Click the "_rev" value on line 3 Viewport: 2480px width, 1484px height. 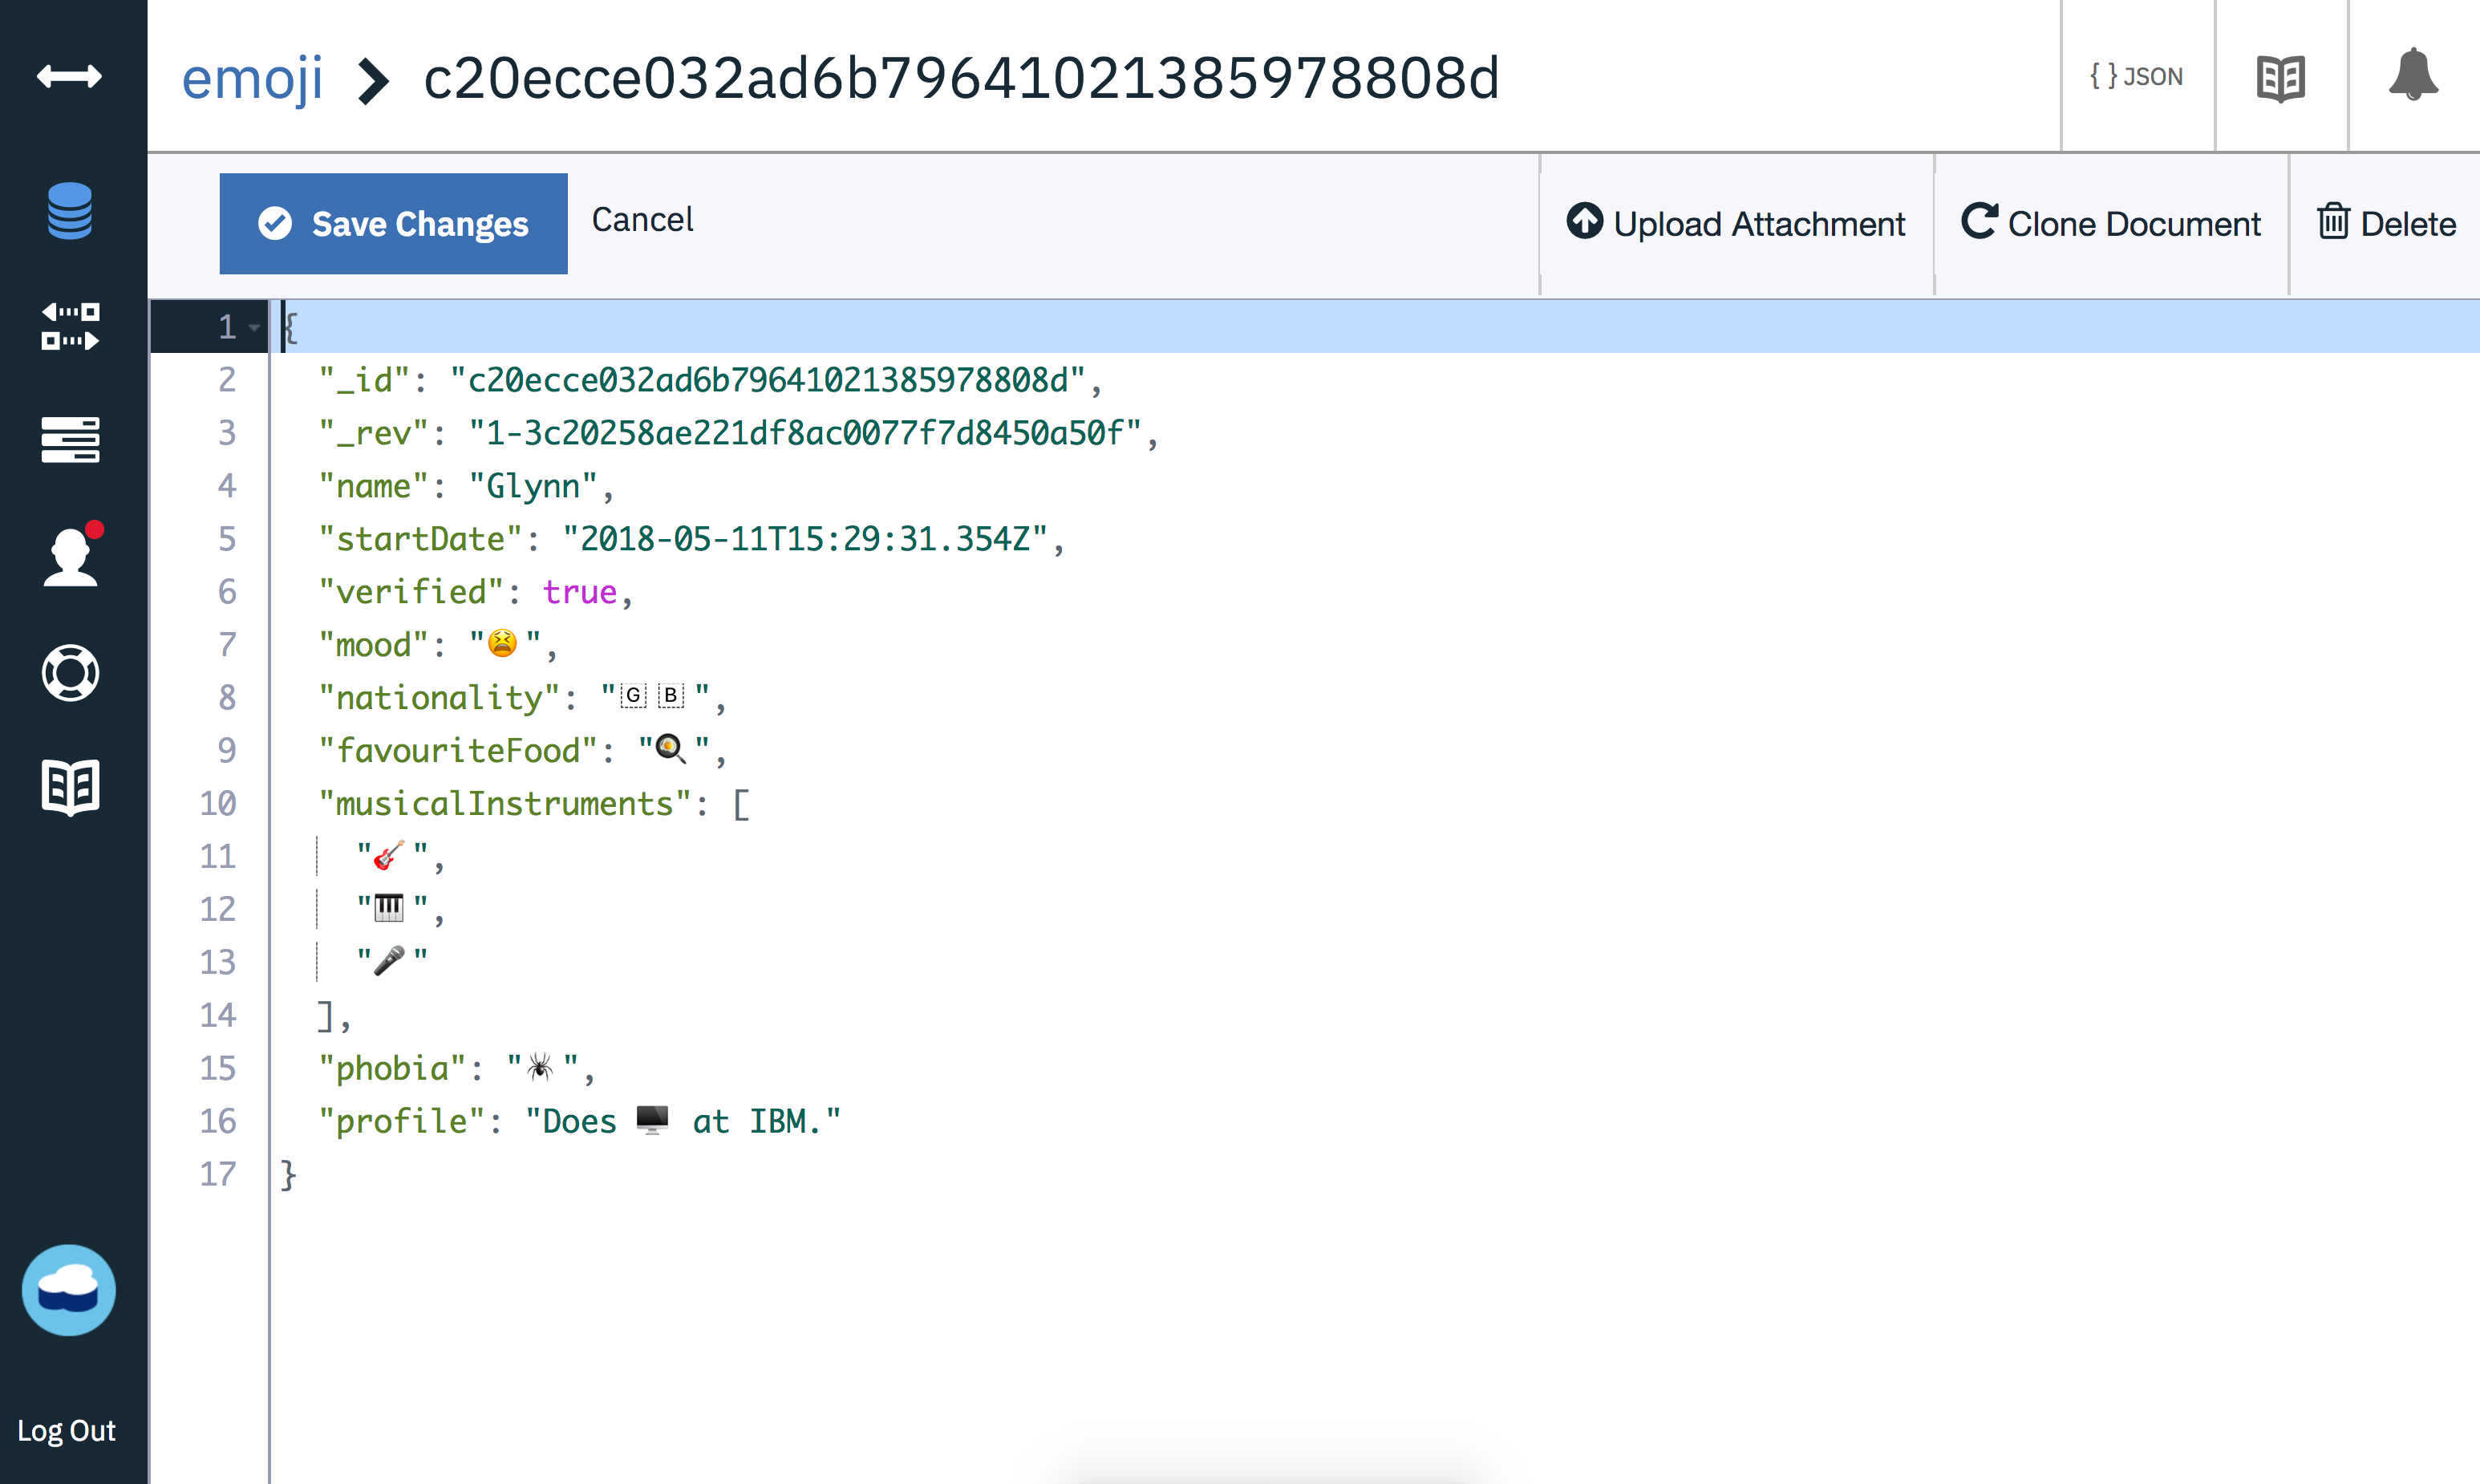pos(805,433)
